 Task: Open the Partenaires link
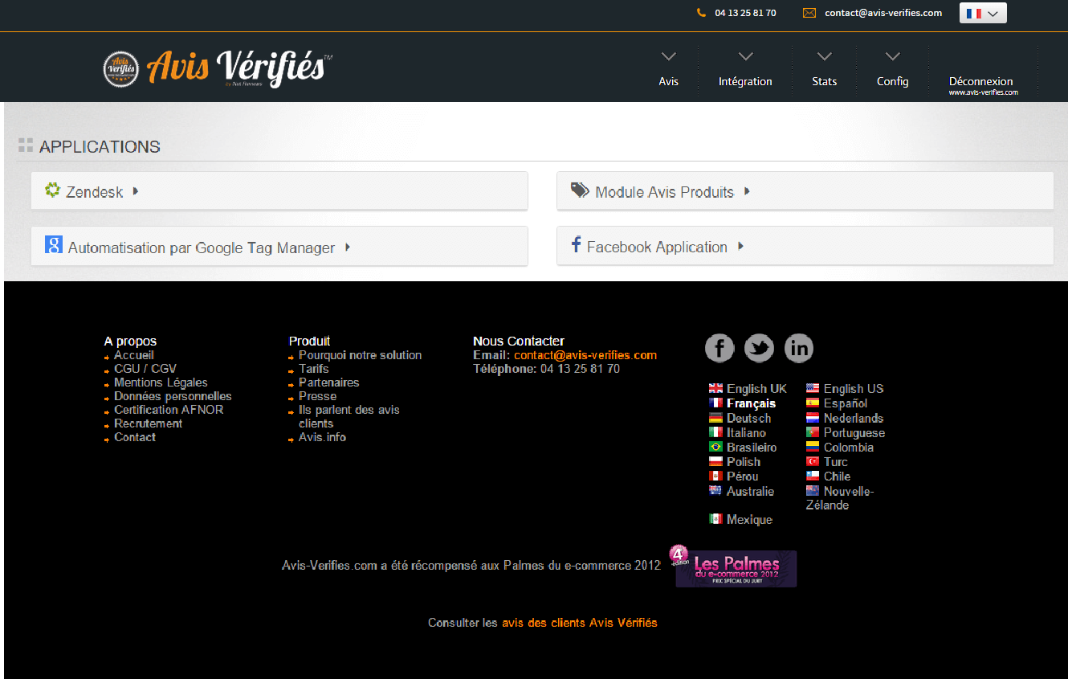[x=328, y=382]
